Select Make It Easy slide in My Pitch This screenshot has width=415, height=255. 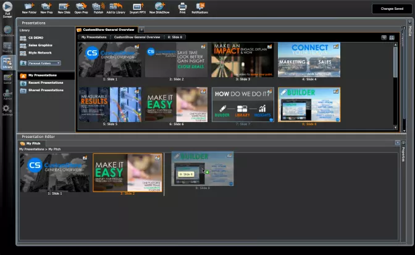pos(128,173)
